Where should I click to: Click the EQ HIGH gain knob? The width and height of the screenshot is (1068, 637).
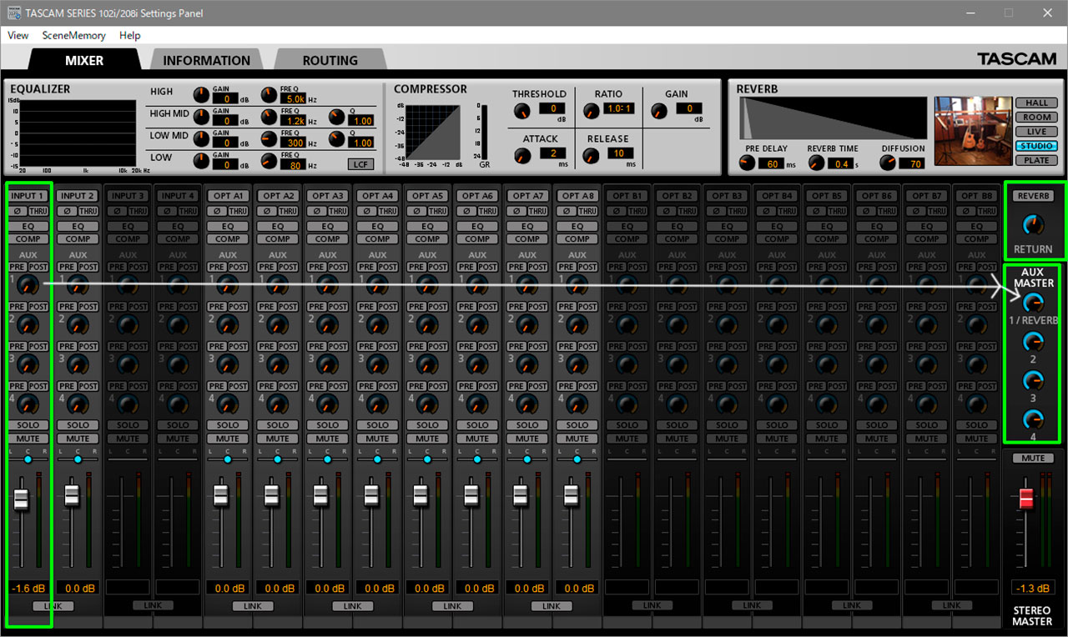201,95
